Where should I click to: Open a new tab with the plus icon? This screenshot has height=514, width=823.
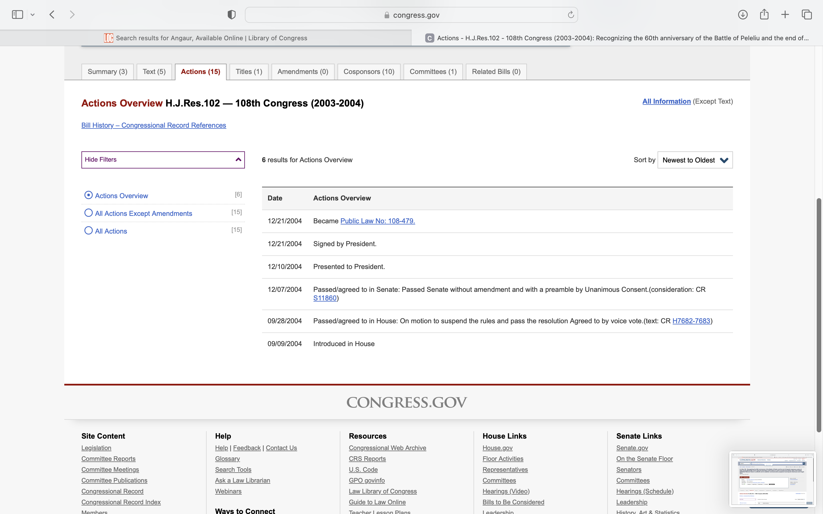pyautogui.click(x=785, y=15)
